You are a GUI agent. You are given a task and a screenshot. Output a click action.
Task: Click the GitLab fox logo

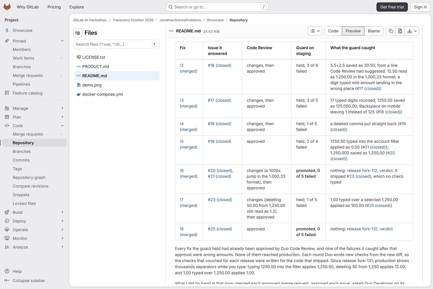coord(7,7)
